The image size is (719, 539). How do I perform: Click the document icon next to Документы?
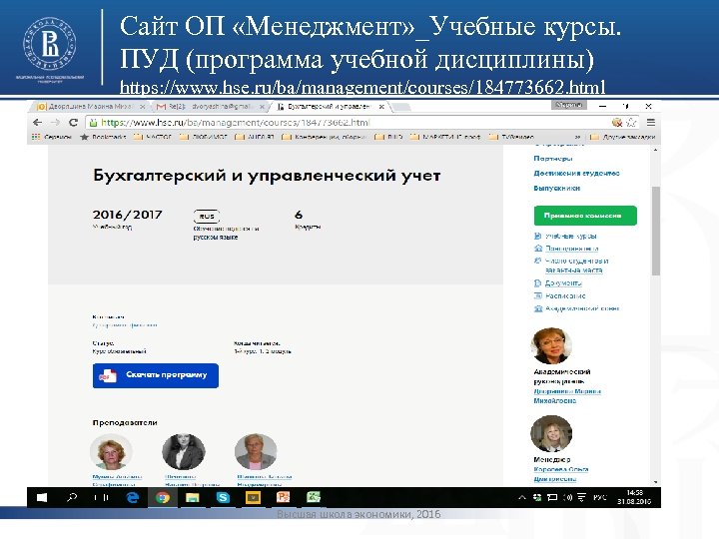click(x=538, y=283)
